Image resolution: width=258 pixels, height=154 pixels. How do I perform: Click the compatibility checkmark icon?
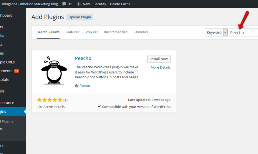(x=99, y=106)
